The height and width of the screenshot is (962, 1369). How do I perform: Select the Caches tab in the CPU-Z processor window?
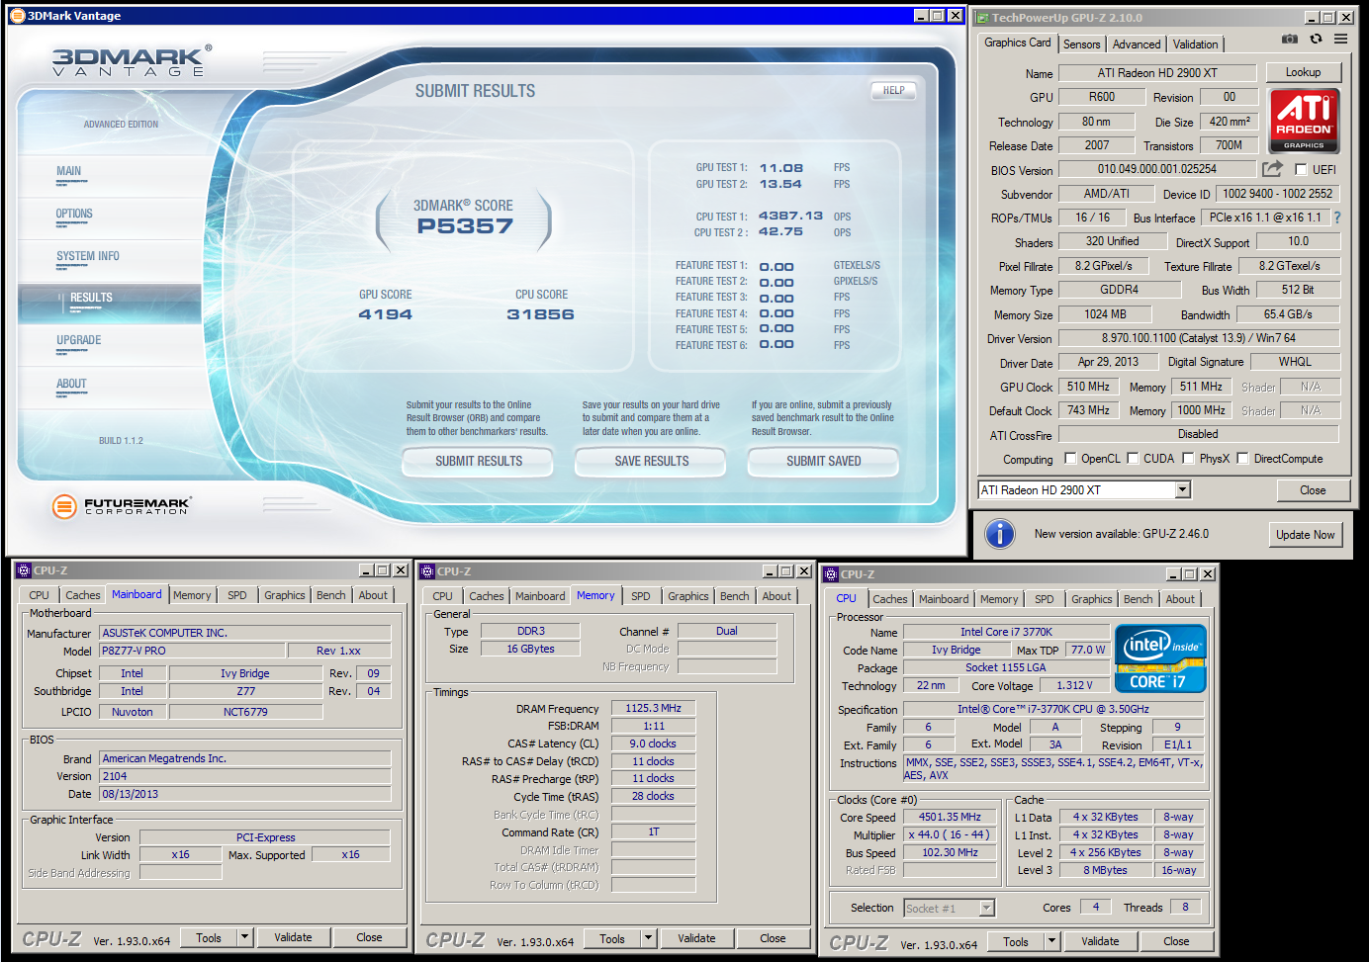(x=889, y=599)
